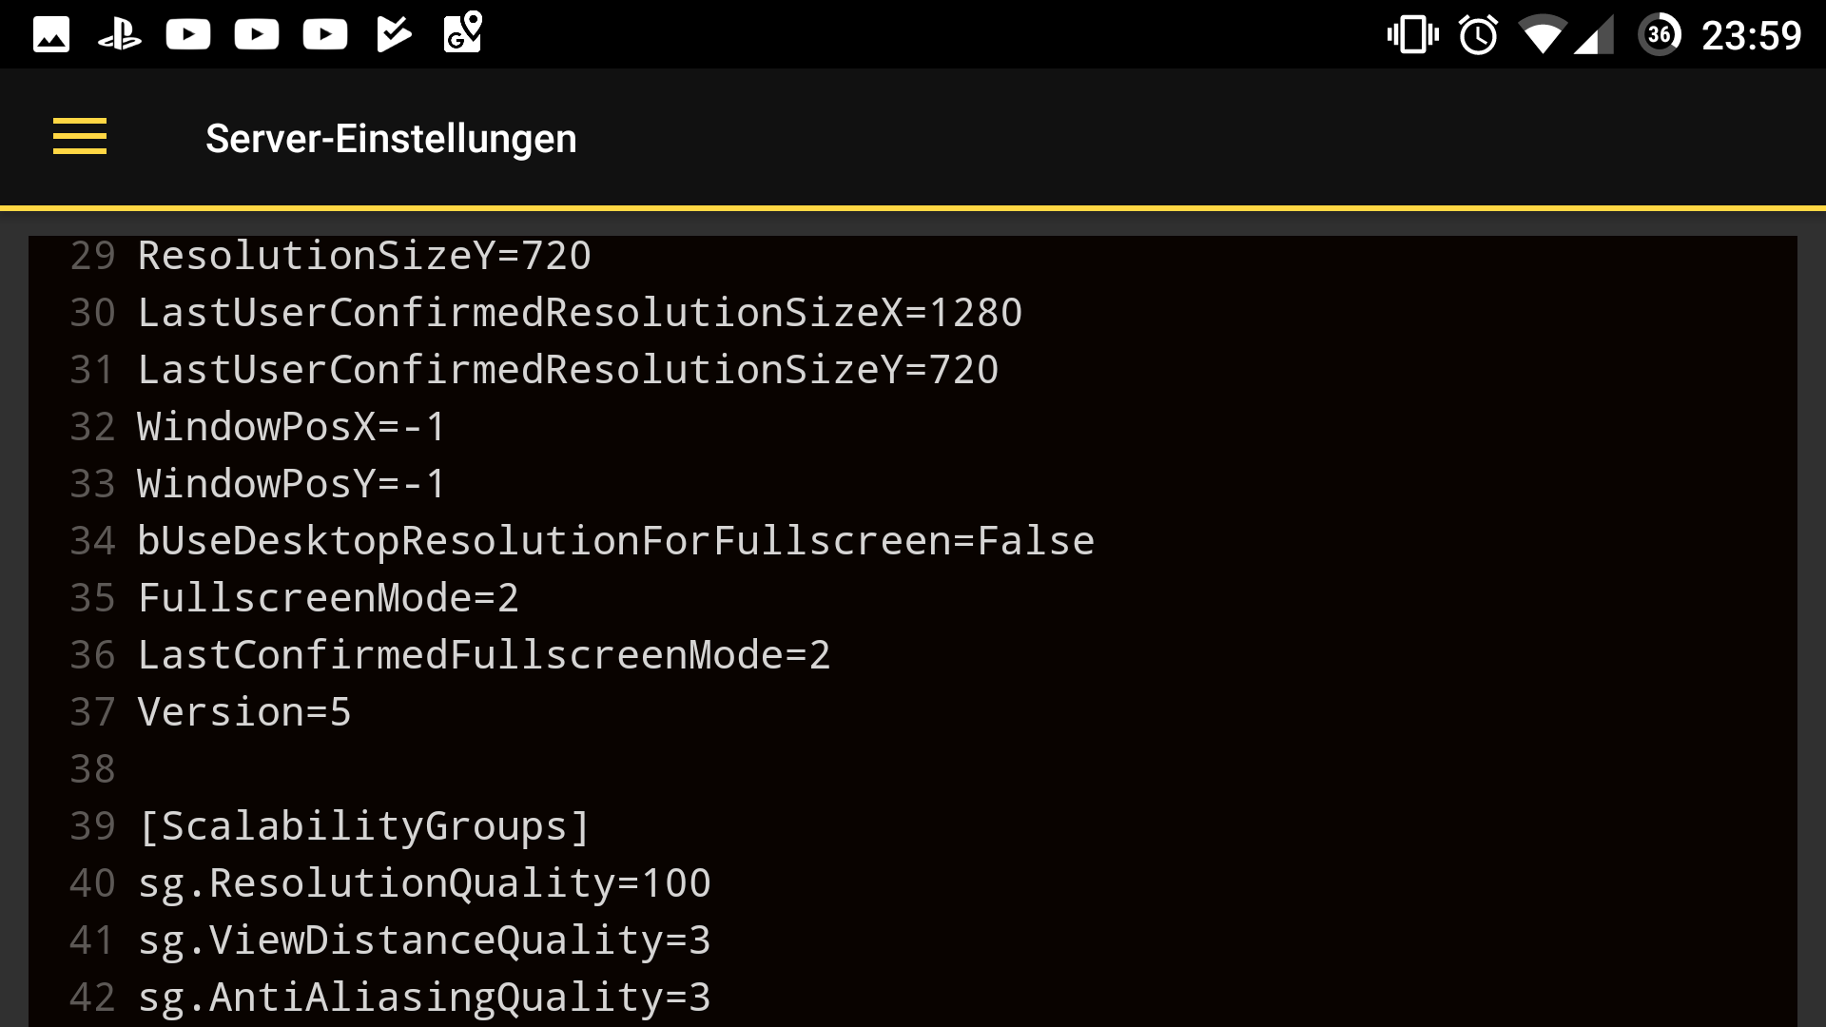Tap the battery percentage indicator showing 36
Viewport: 1826px width, 1027px height.
pyautogui.click(x=1660, y=35)
